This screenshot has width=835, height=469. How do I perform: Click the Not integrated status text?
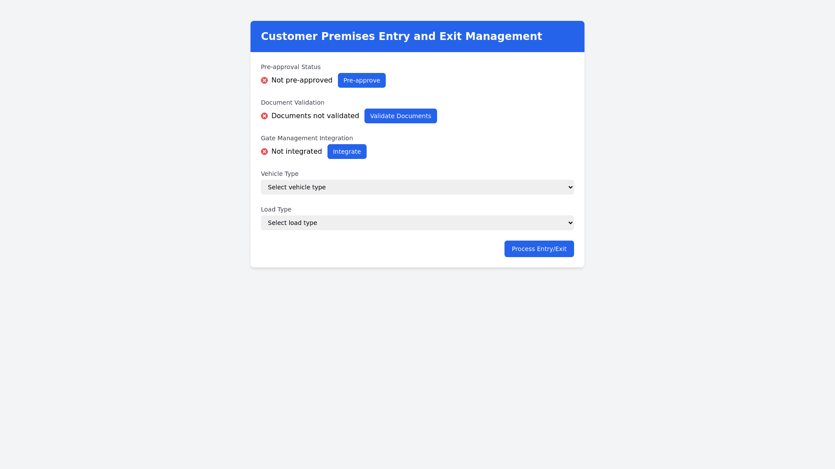[x=297, y=152]
